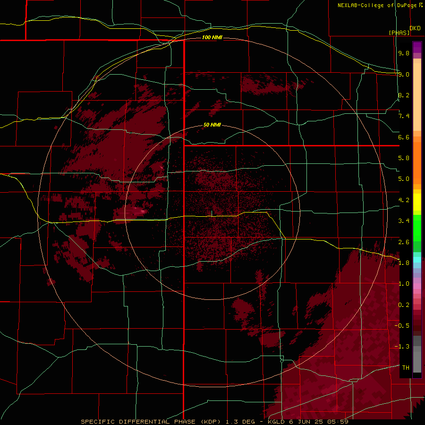425x425 pixels.
Task: Click the yellow band of the color scale
Action: click(x=417, y=202)
